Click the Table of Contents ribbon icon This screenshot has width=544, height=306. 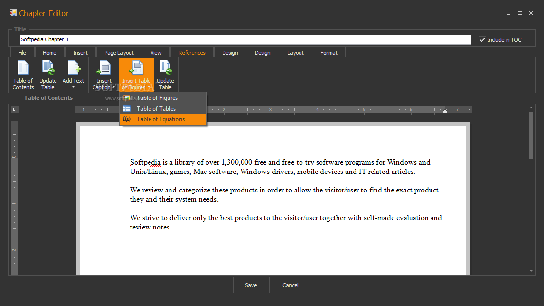(23, 68)
